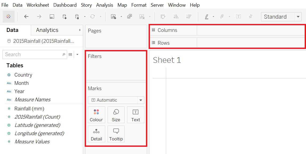Click the Tables heading
This screenshot has height=154, width=306.
[x=15, y=65]
